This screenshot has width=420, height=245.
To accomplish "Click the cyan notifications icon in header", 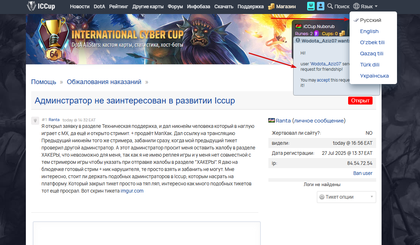I will pos(311,6).
